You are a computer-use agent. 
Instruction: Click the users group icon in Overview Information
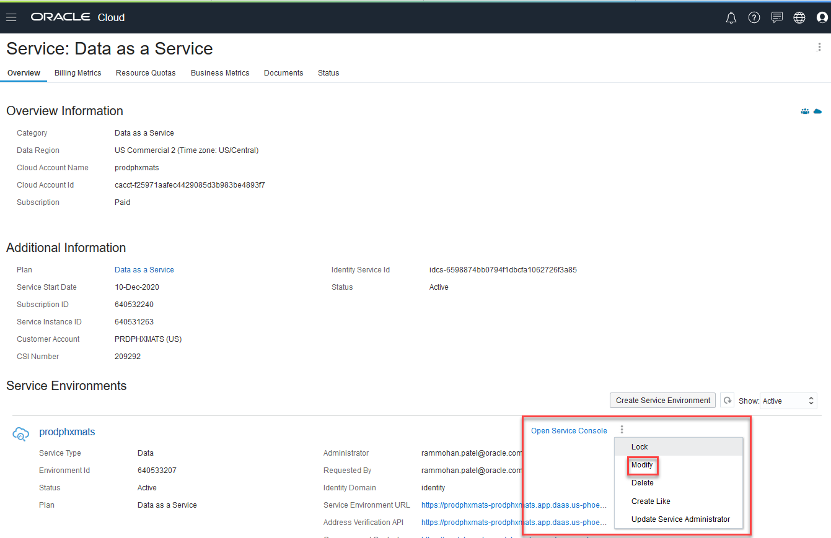[x=805, y=111]
